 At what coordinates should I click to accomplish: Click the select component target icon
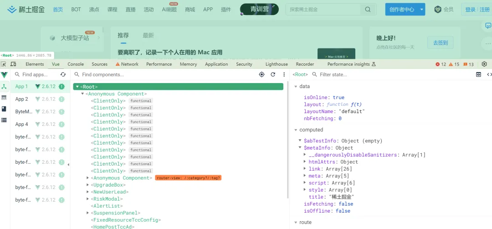tap(261, 74)
